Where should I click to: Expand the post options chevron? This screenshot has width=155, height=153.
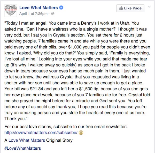coord(149,7)
